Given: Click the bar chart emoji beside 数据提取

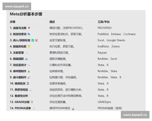Looking at the screenshot, I should [x=26, y=59].
